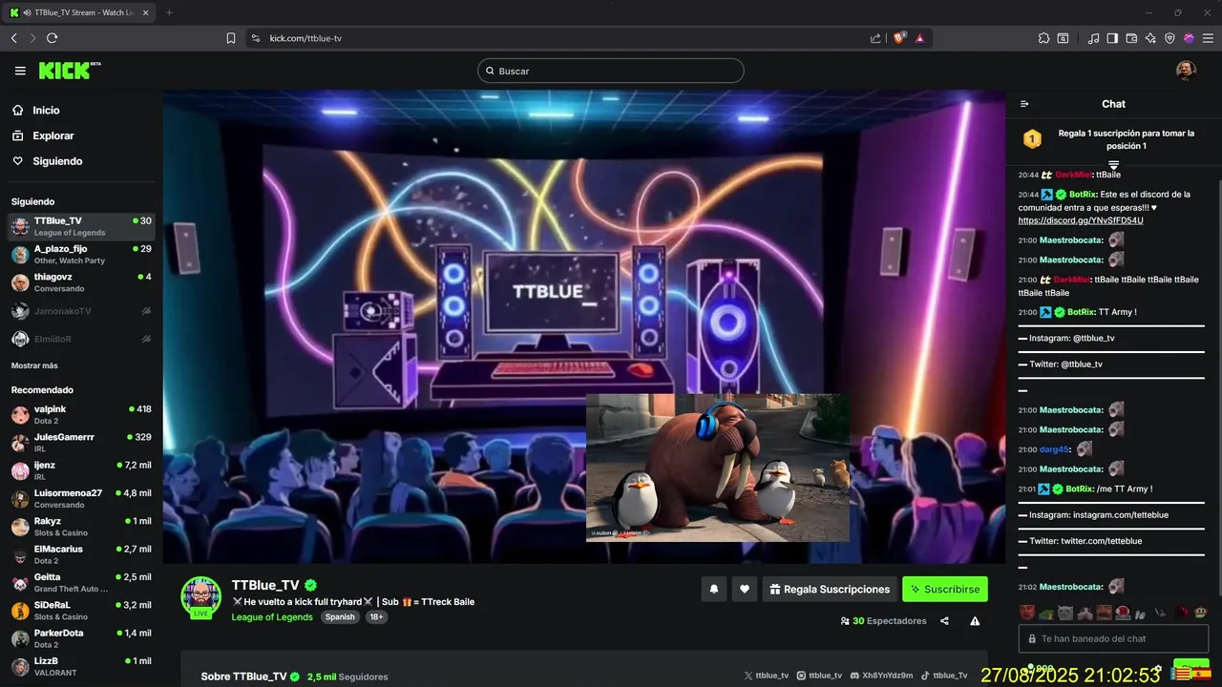The image size is (1222, 687).
Task: Open Leo AI sparkle icon
Action: (x=1150, y=38)
